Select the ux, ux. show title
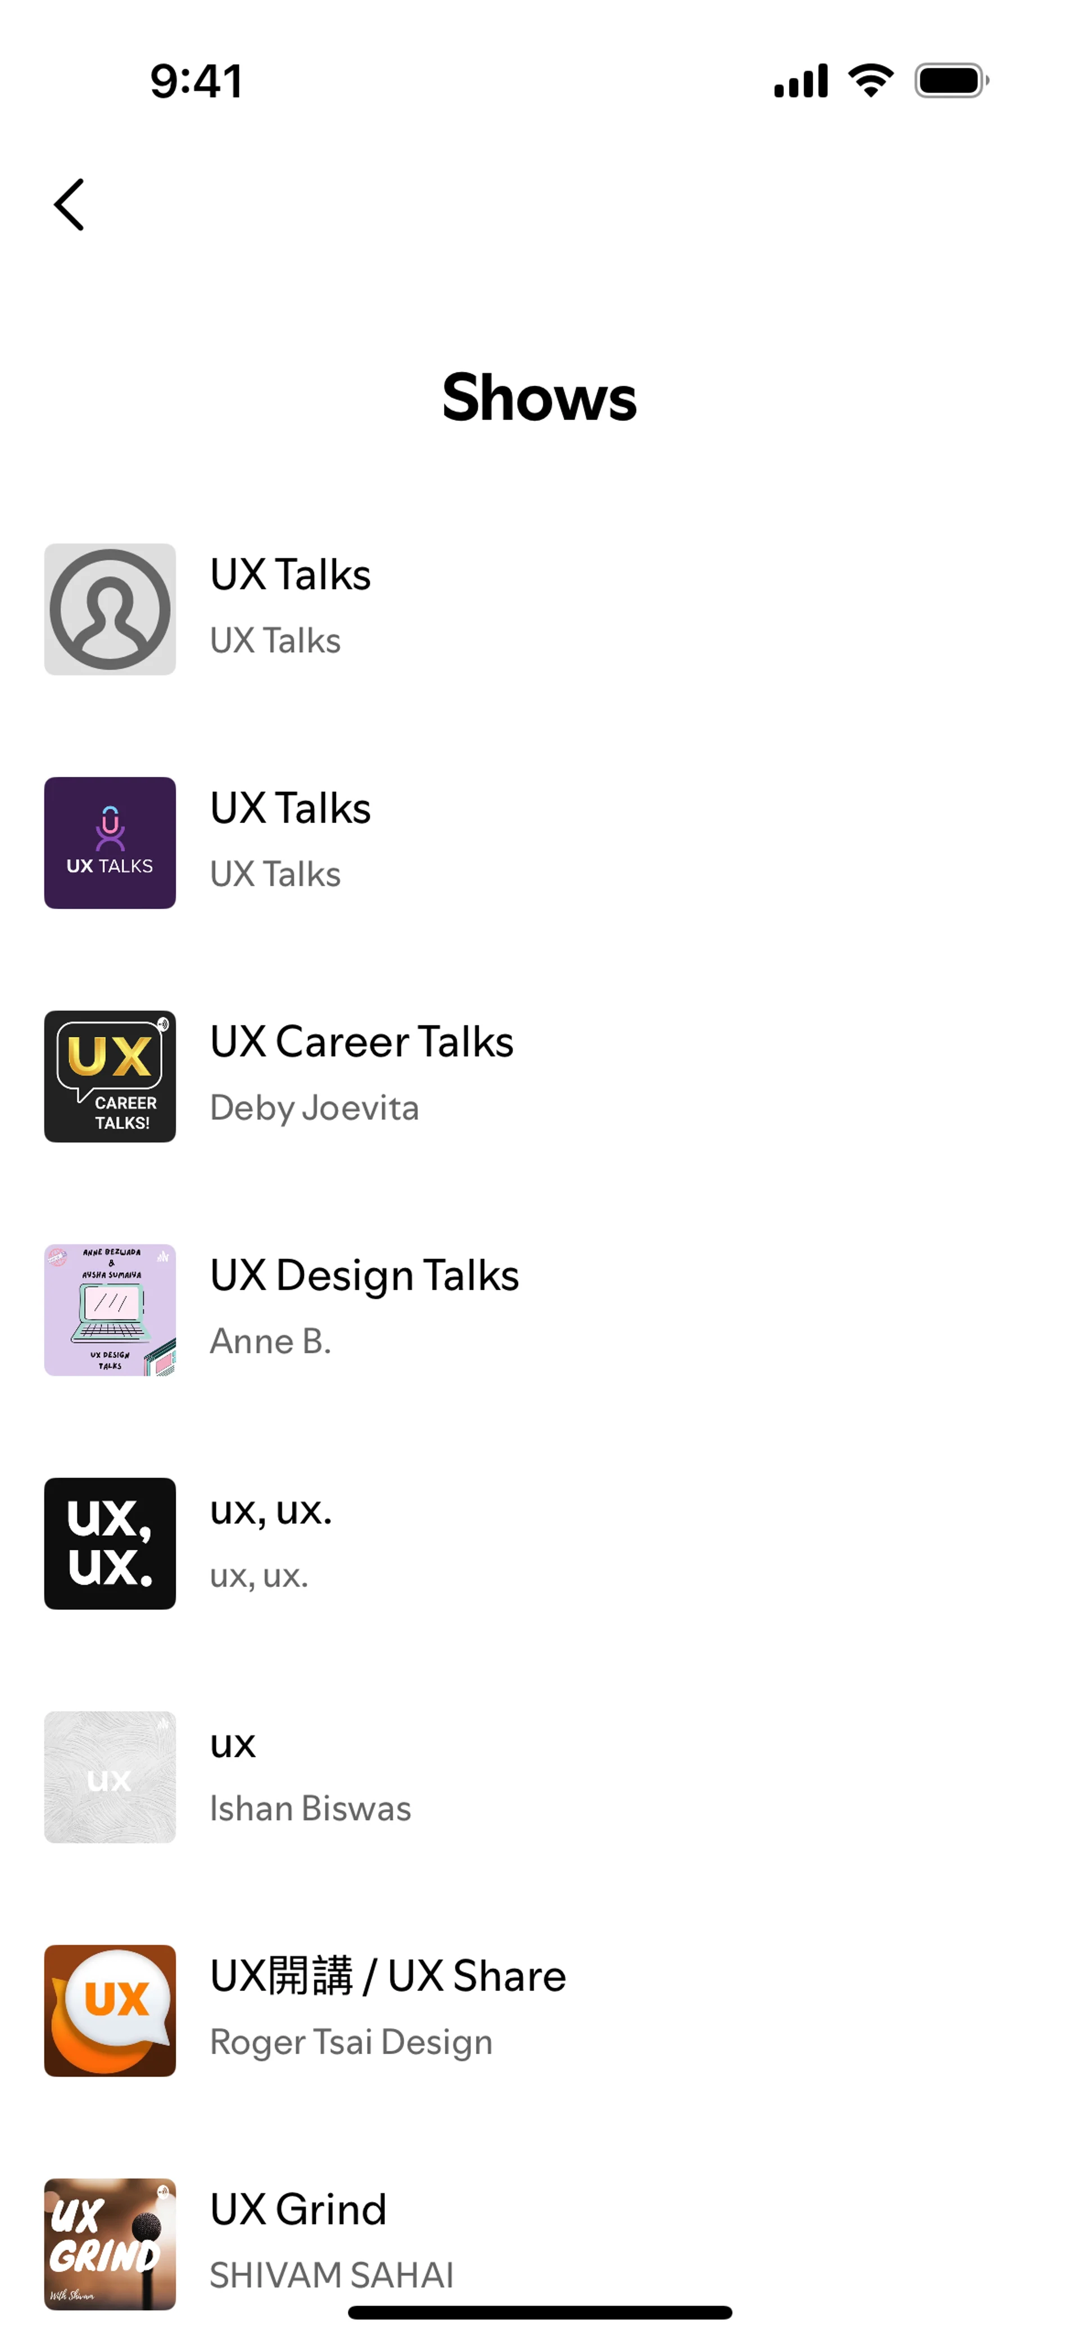 coord(271,1510)
